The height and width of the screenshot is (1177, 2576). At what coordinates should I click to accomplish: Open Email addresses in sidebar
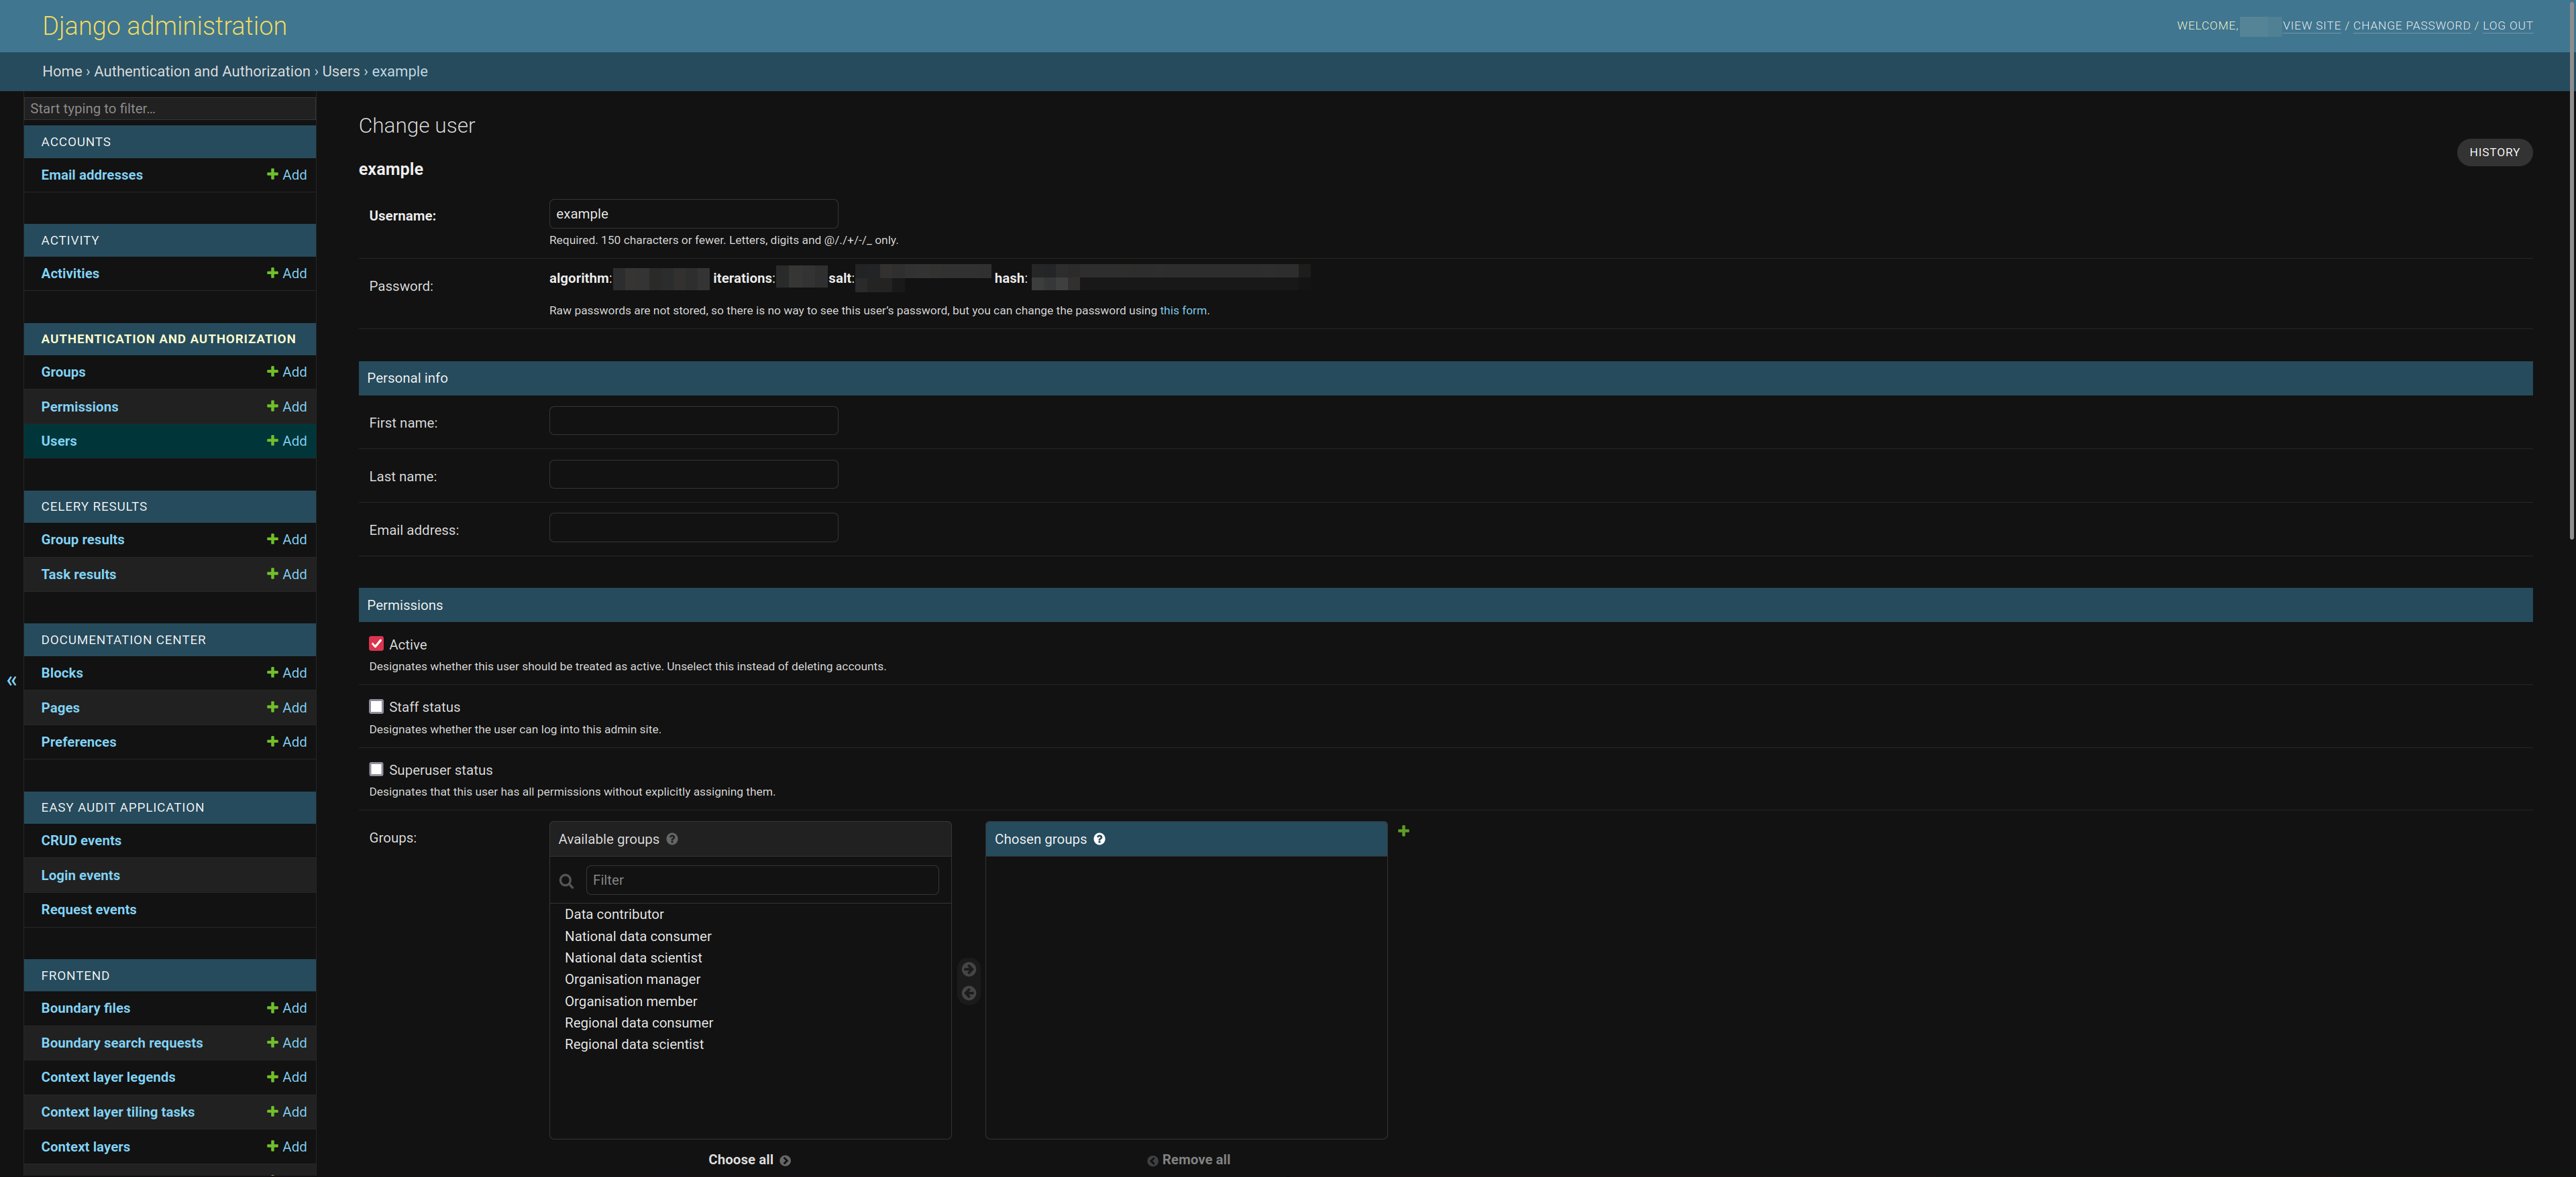coord(91,176)
